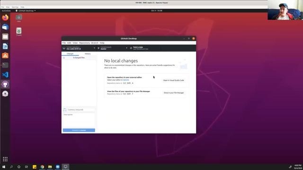Open the Repository menu
This screenshot has width=303, height=170.
coord(84,43)
